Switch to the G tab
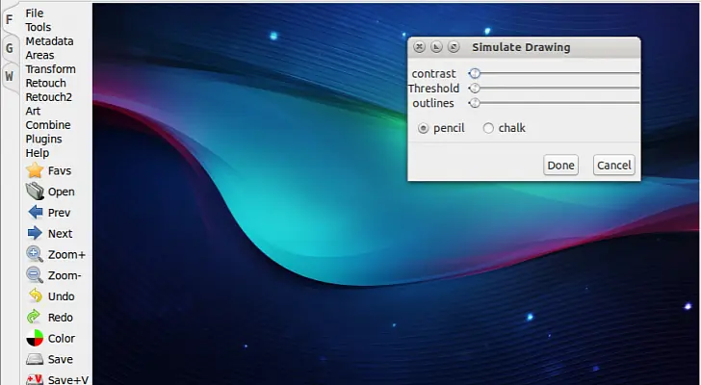This screenshot has width=701, height=385. tap(9, 48)
